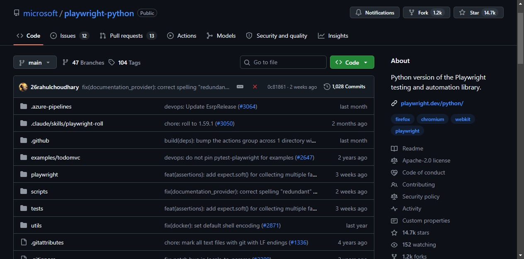
Task: Visit playwright.dev/python/ website link
Action: pyautogui.click(x=432, y=103)
